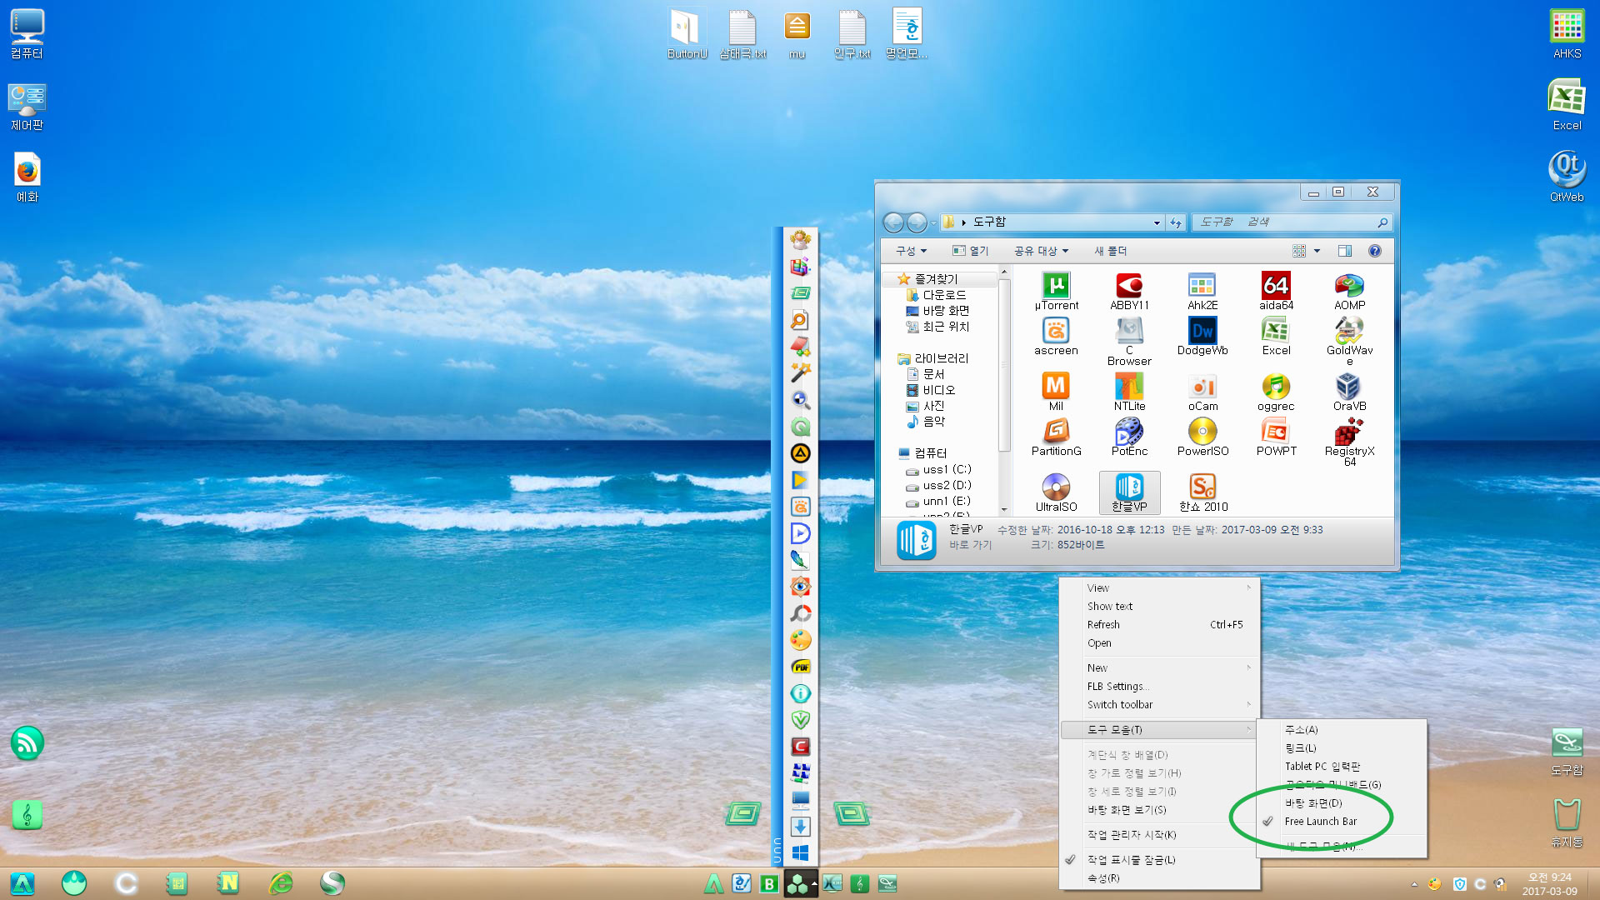
Task: Open the 한쇼 2010 shortcut
Action: point(1202,492)
